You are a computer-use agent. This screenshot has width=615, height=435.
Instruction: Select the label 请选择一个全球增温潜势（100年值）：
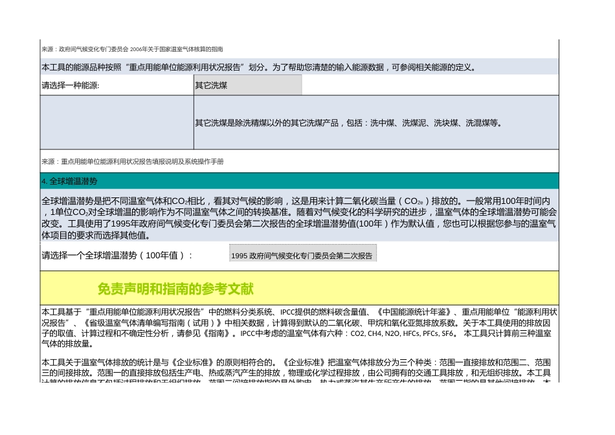(x=117, y=256)
